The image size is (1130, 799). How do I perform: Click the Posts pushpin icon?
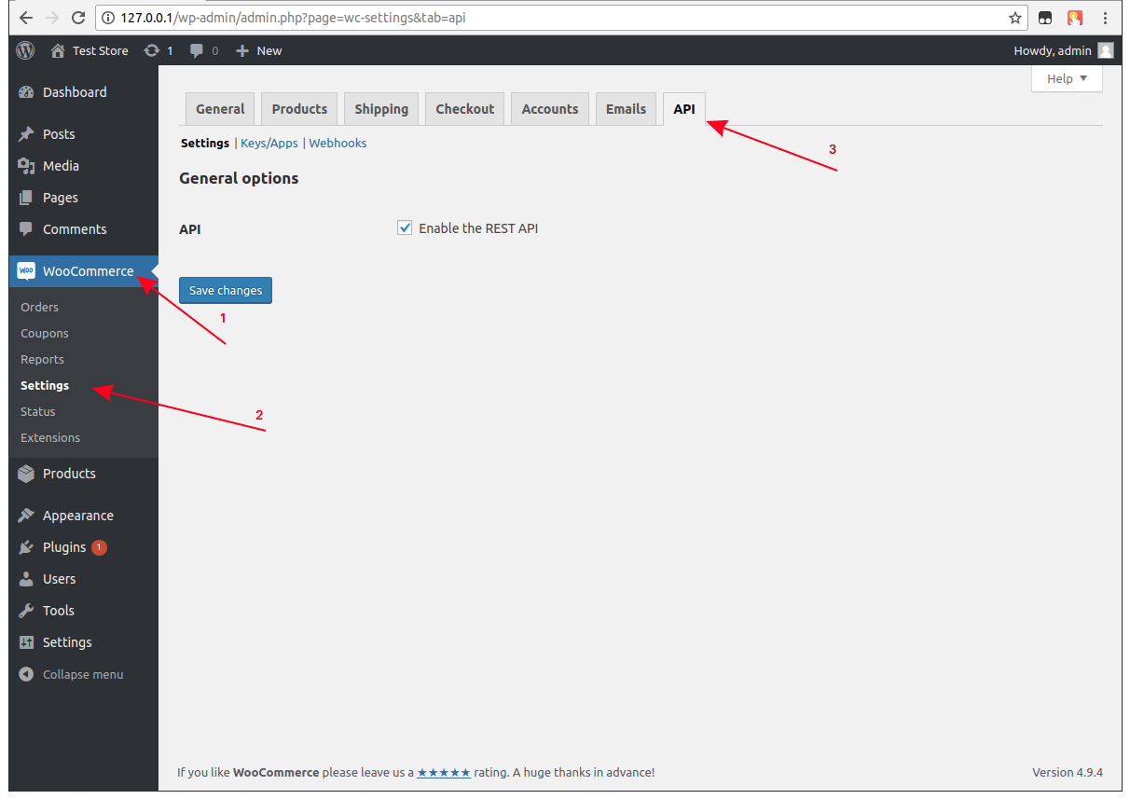pos(26,134)
